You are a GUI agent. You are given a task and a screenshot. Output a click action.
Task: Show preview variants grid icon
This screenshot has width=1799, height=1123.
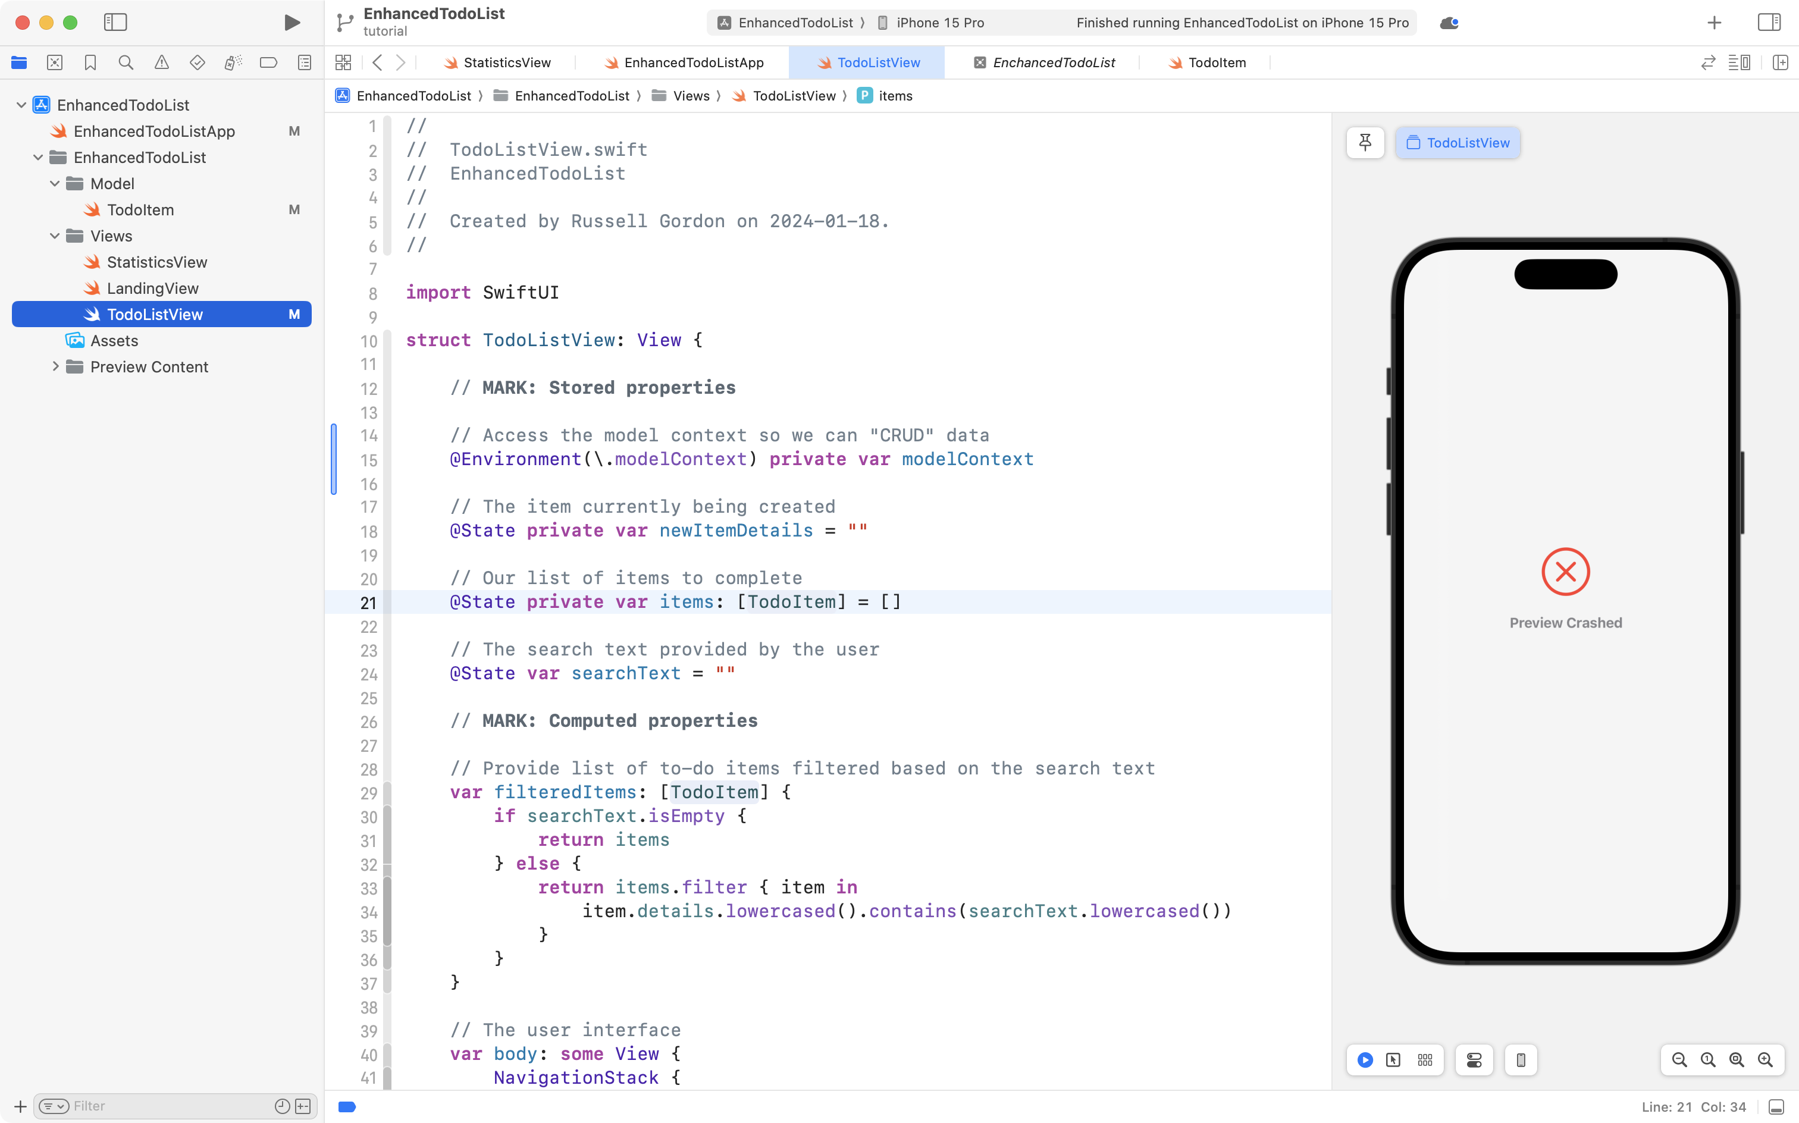coord(1425,1060)
